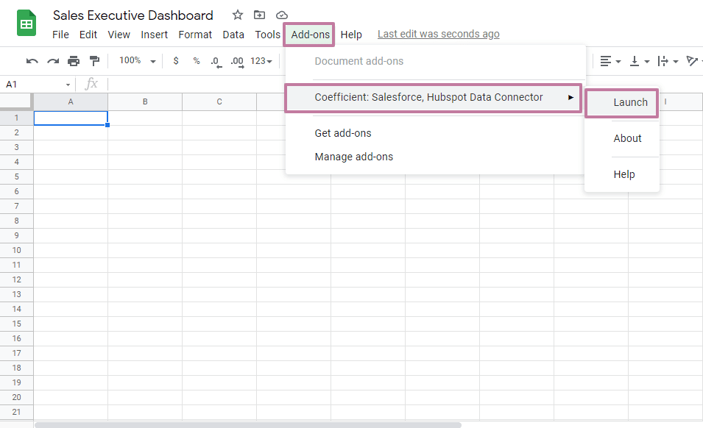Click the A1 name box
Screen dimensions: 703x428
point(38,84)
